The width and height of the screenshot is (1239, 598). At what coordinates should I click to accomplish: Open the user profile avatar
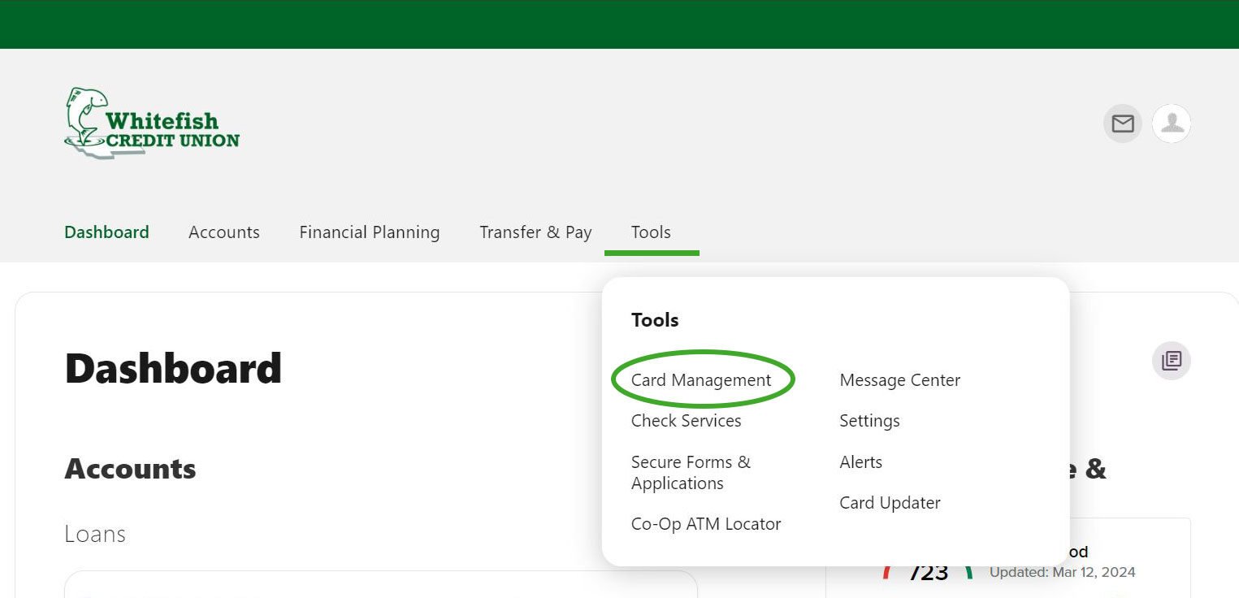pos(1172,123)
